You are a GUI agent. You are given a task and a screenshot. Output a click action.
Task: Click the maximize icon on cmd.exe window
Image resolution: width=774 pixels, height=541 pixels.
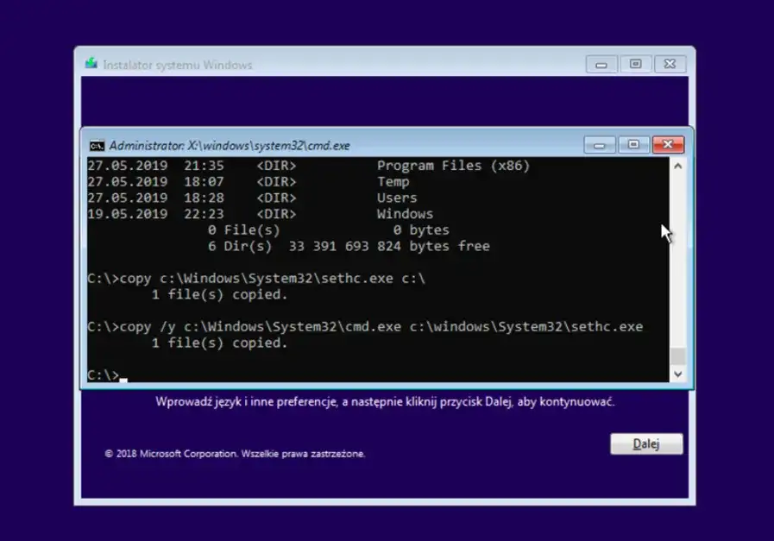coord(634,145)
